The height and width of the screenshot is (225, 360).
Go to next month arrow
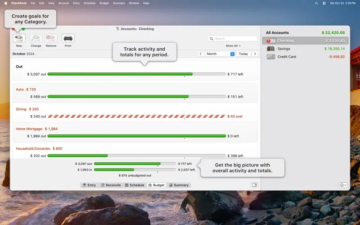coord(255,54)
